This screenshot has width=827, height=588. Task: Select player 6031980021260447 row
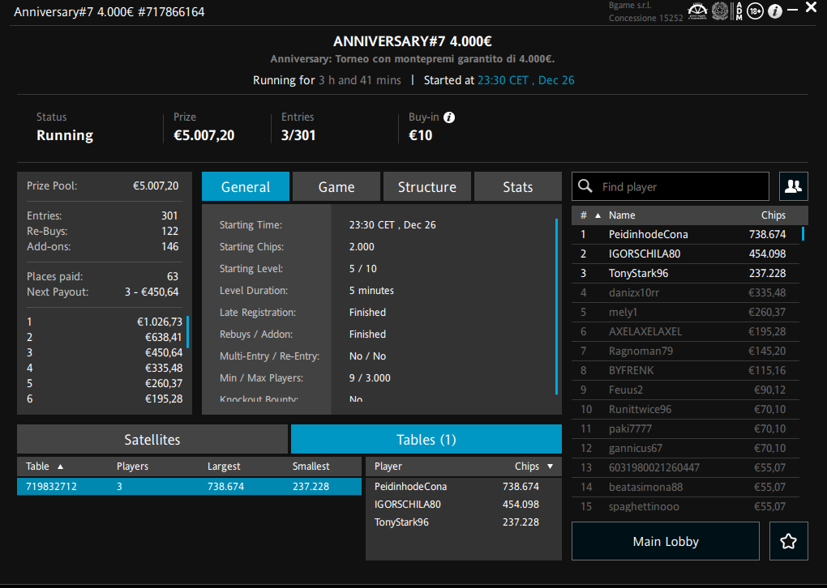(x=686, y=468)
